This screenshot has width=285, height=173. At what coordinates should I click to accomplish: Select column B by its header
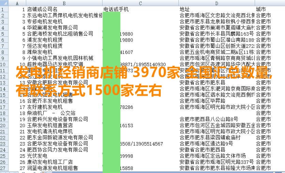[x=64, y=3]
